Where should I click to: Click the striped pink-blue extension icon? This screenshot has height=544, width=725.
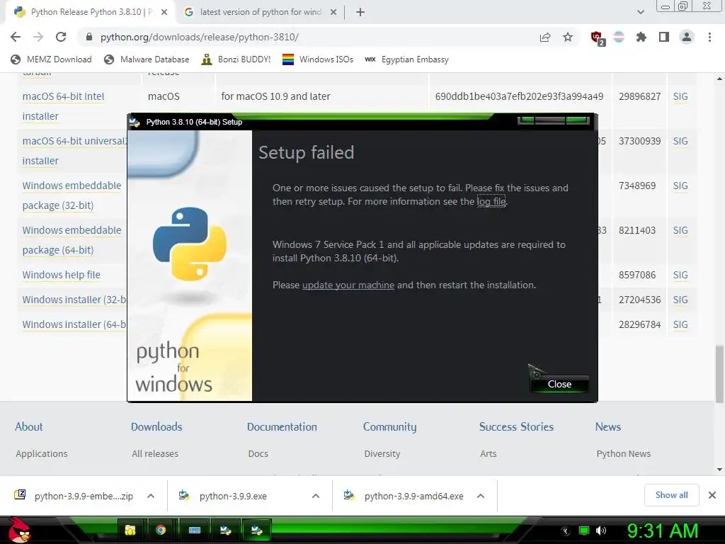click(619, 37)
